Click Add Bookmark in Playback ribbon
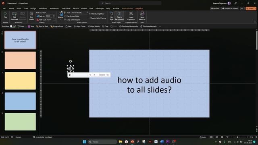This screenshot has width=258, height=145. pyautogui.click(x=15, y=16)
